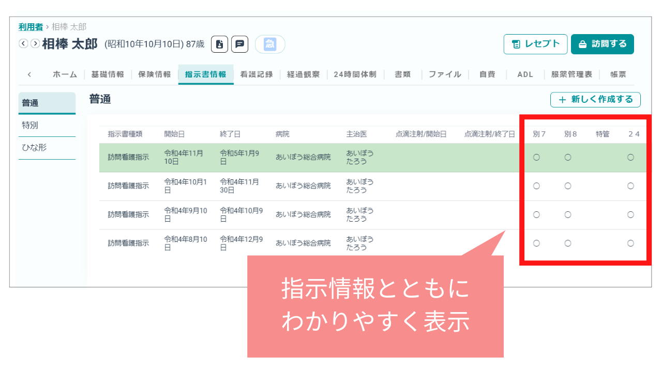The image size is (662, 372).
Task: Open the comment memo icon
Action: 239,44
